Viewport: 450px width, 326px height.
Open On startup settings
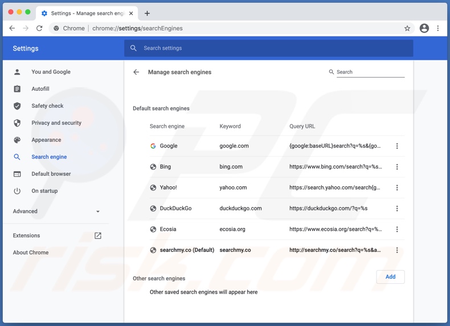click(x=44, y=191)
